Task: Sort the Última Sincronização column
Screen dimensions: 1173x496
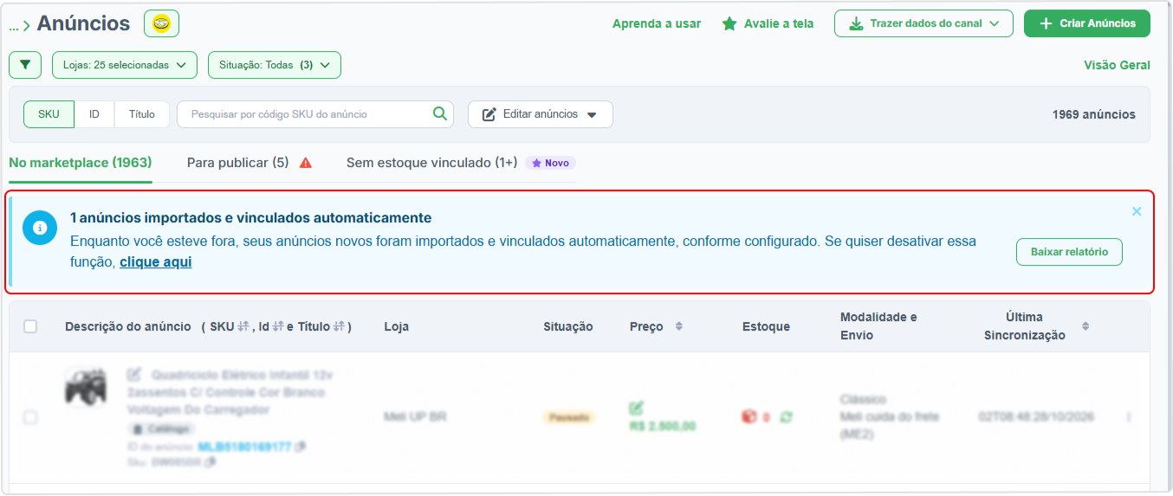Action: click(x=1086, y=326)
